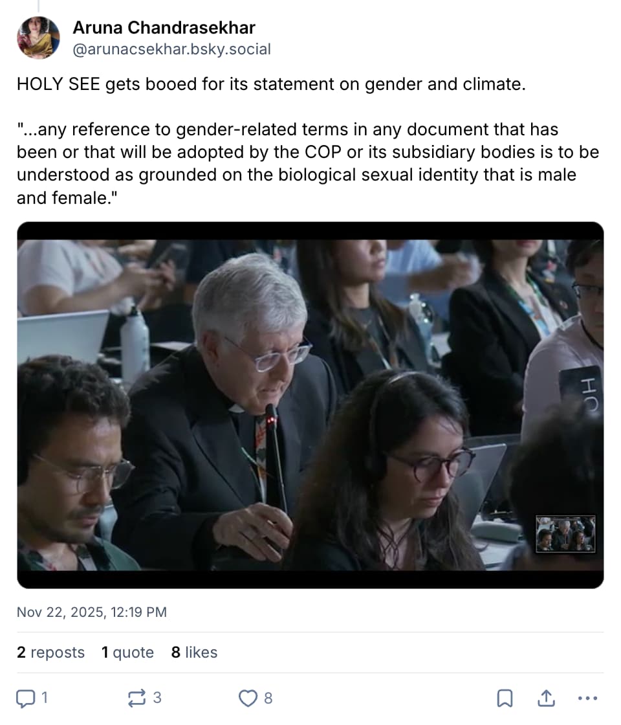Image resolution: width=621 pixels, height=725 pixels.
Task: Open Aruna Chandrasekhar's profile picture
Action: (38, 37)
